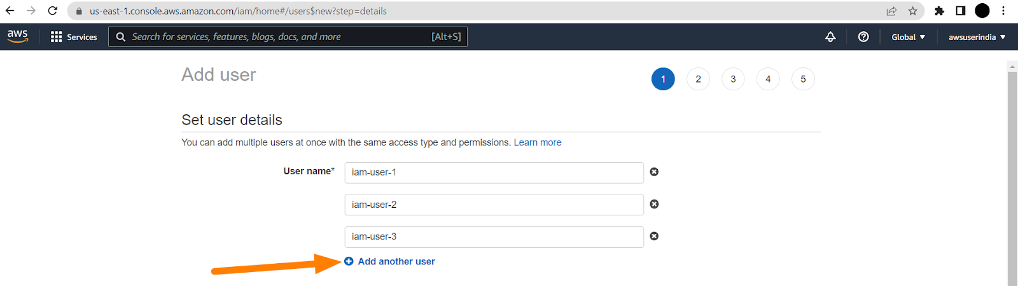This screenshot has width=1018, height=286.
Task: Jump to step 5 of the wizard
Action: coord(803,79)
